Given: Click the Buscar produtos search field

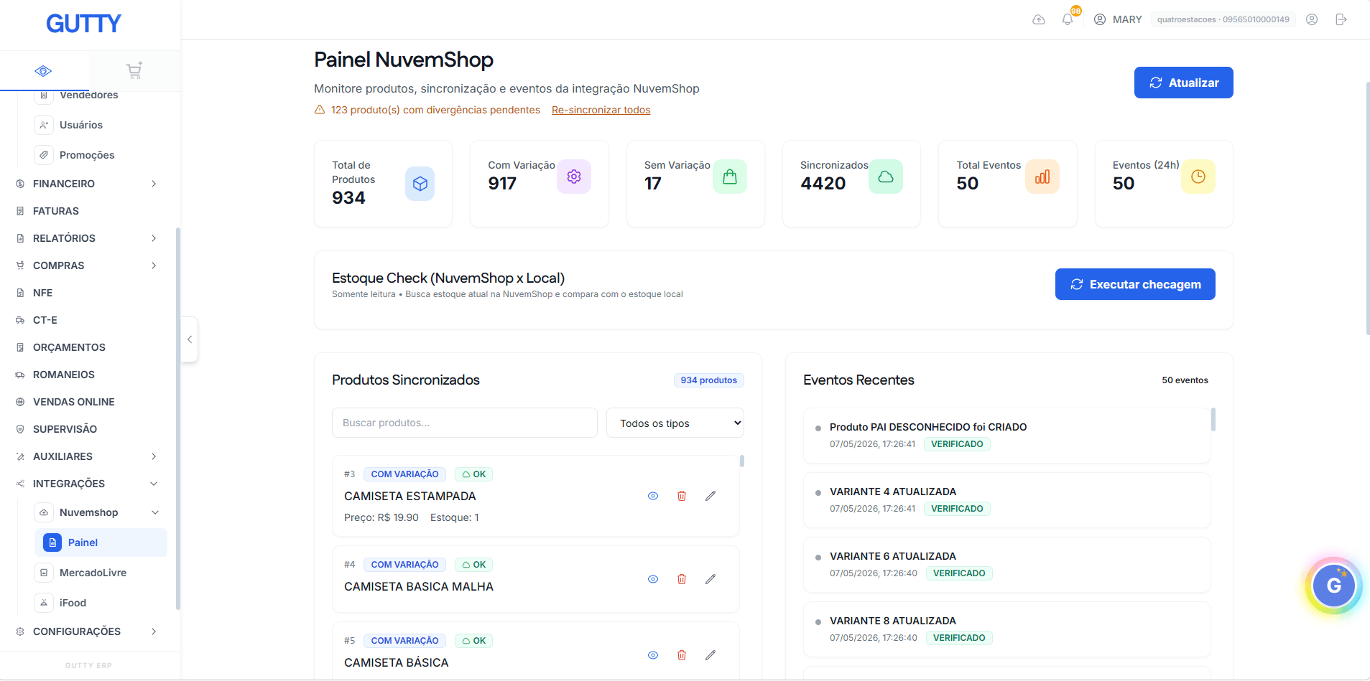Looking at the screenshot, I should click(x=465, y=423).
